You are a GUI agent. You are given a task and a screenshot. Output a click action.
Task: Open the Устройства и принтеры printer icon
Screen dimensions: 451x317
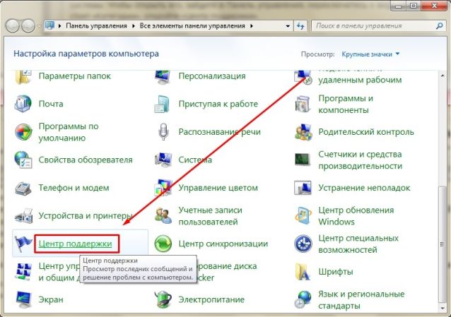(x=24, y=216)
